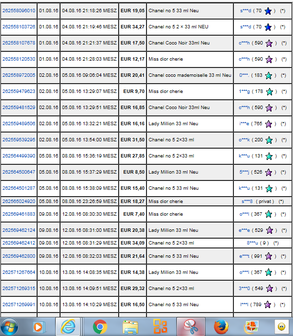Click the price cell EUR 29,32
The width and height of the screenshot is (293, 336).
[x=132, y=289]
